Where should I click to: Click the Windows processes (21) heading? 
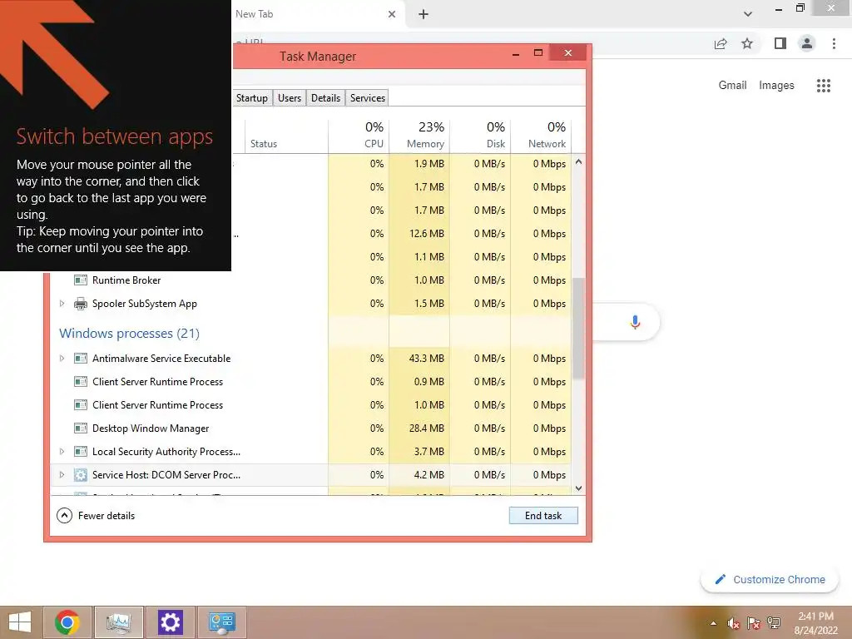coord(129,333)
